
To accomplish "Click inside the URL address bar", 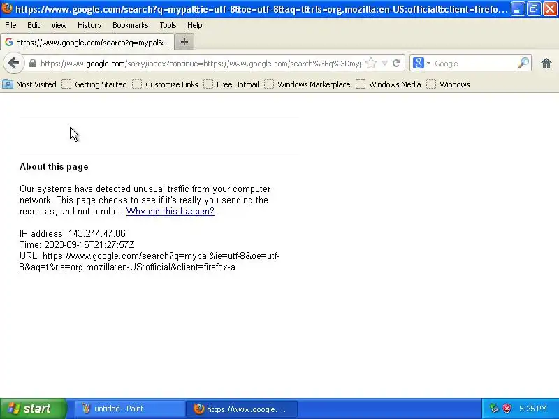I will click(201, 64).
